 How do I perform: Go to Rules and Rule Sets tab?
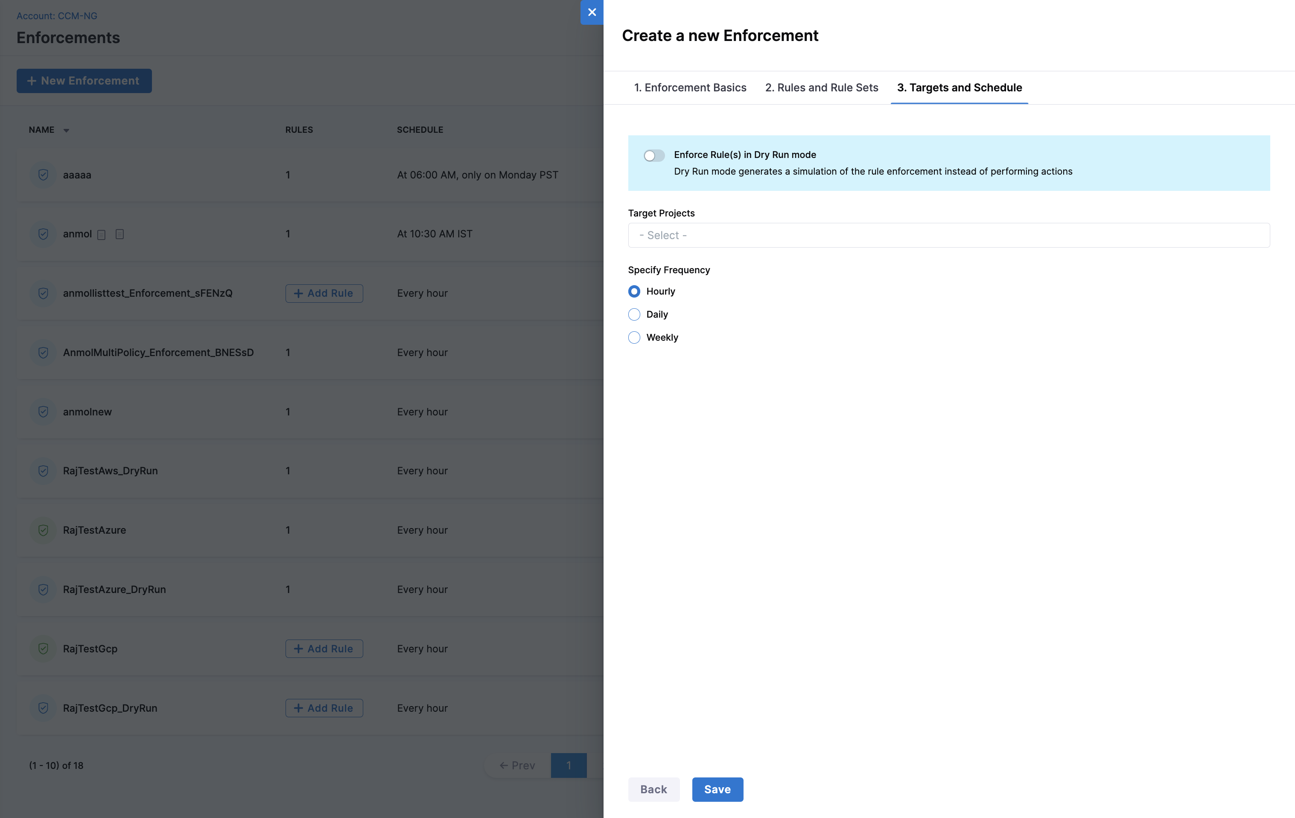(821, 88)
